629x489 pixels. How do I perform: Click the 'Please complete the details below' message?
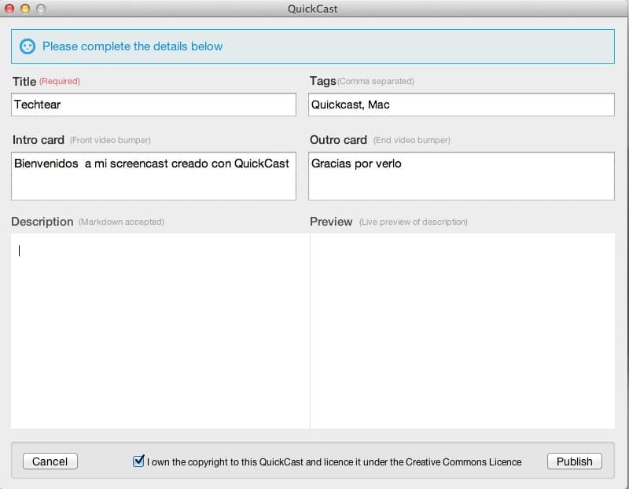pos(132,46)
